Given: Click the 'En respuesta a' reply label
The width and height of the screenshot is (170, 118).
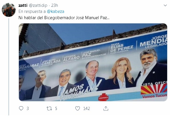Looking at the screenshot, I should tap(32, 11).
